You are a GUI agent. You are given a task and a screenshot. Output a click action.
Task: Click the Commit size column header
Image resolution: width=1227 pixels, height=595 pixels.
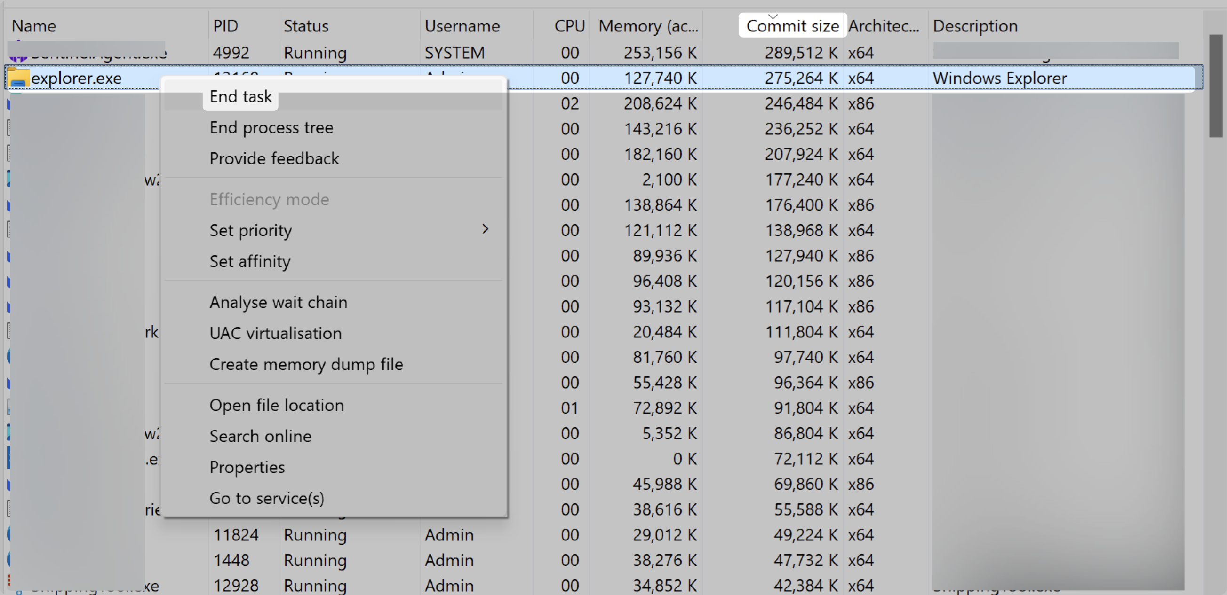(792, 26)
